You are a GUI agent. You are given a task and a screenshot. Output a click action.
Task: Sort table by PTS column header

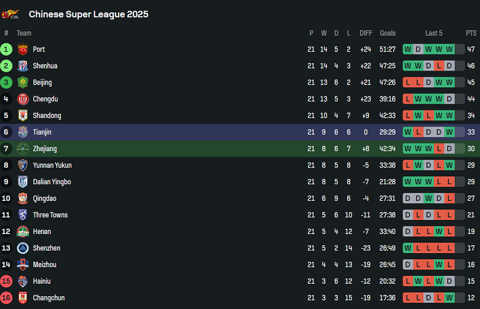click(471, 33)
